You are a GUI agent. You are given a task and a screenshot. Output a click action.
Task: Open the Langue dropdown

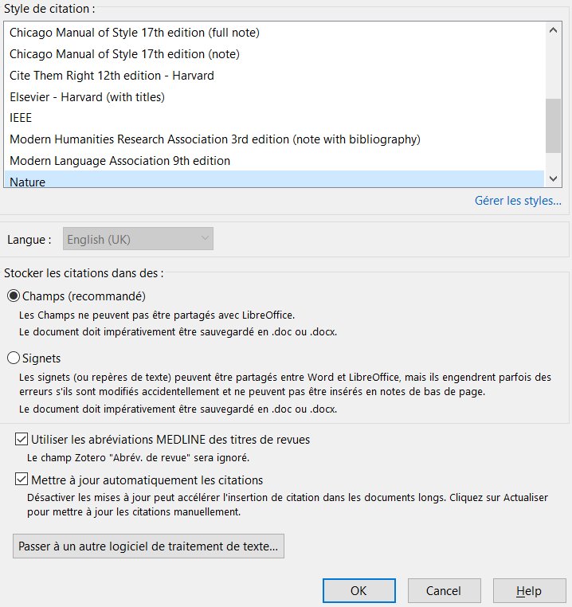(x=138, y=239)
